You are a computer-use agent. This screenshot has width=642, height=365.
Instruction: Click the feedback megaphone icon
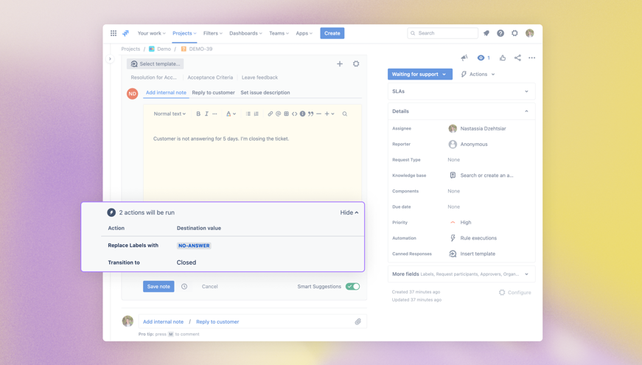(x=464, y=58)
